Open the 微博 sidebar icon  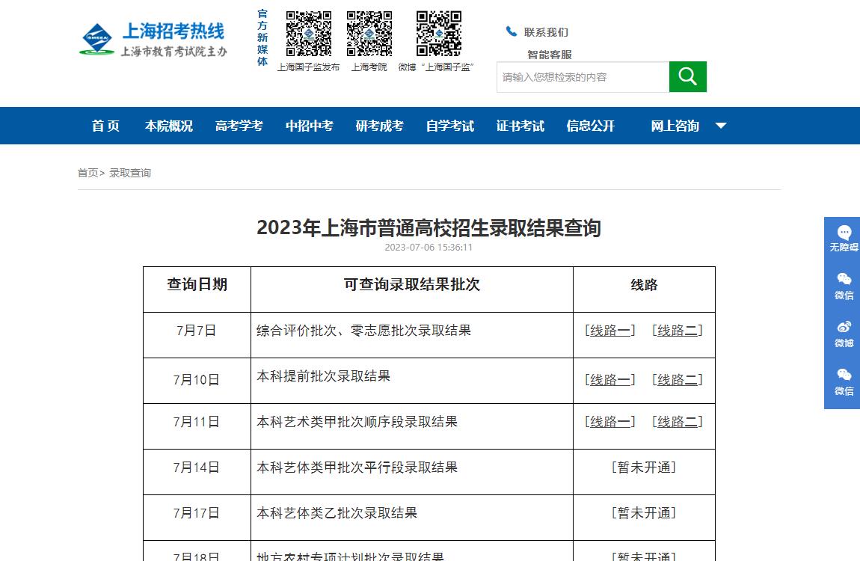coord(844,334)
